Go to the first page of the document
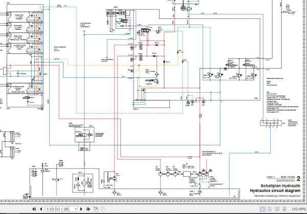307x214 pixels. point(34,209)
